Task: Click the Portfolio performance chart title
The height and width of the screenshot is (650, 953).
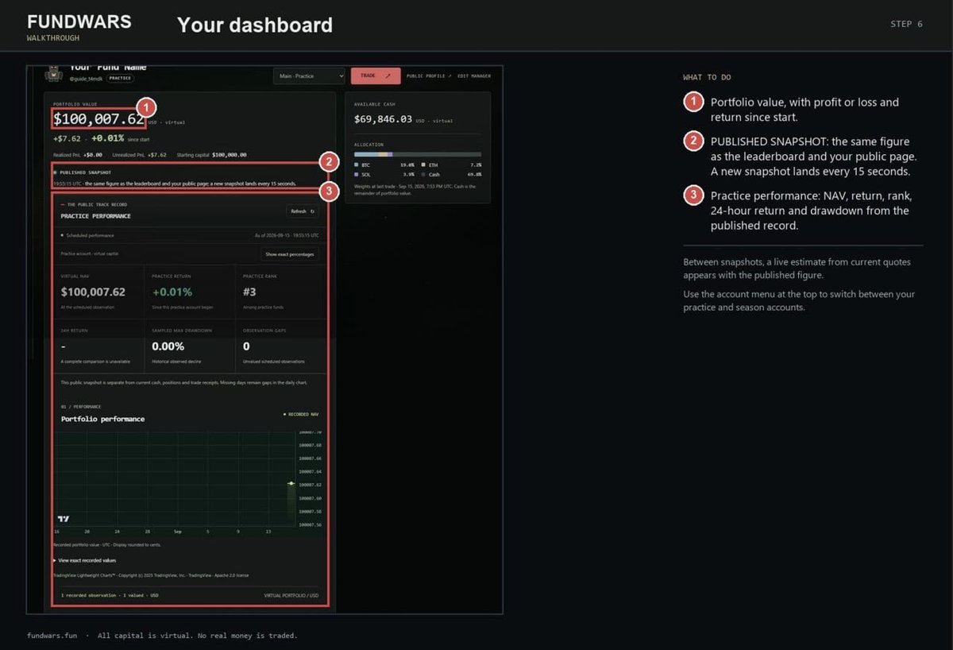Action: 102,419
